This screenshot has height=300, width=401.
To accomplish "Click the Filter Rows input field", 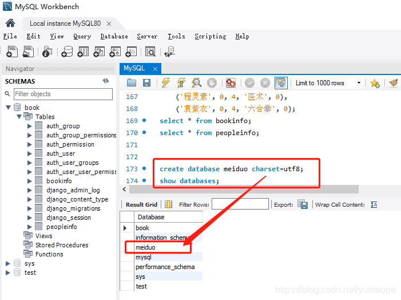I will click(x=240, y=204).
